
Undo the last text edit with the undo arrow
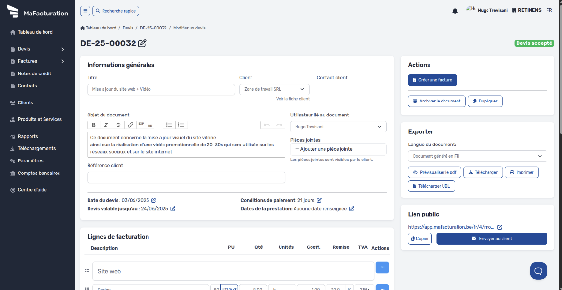pos(267,125)
